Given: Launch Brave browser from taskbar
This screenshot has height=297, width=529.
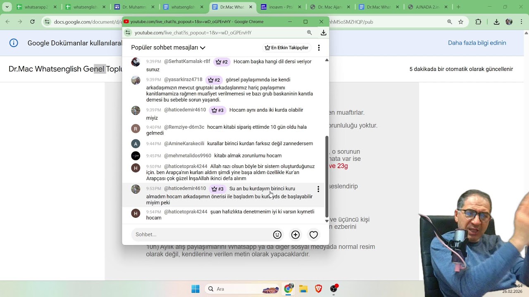Looking at the screenshot, I should coord(319,289).
